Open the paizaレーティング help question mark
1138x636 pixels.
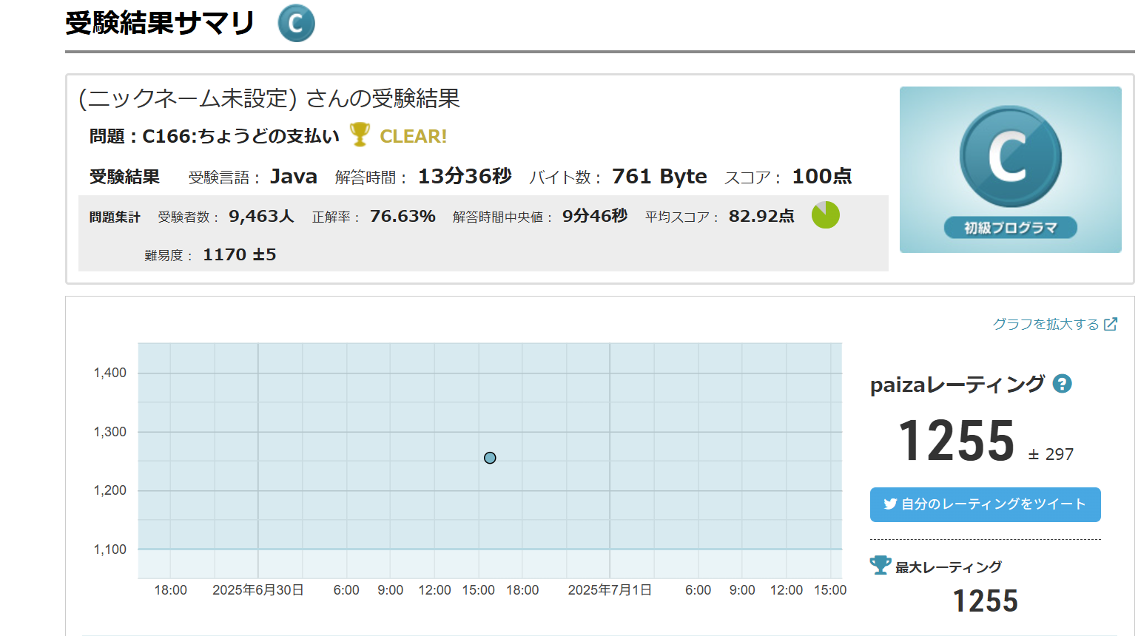point(1062,384)
